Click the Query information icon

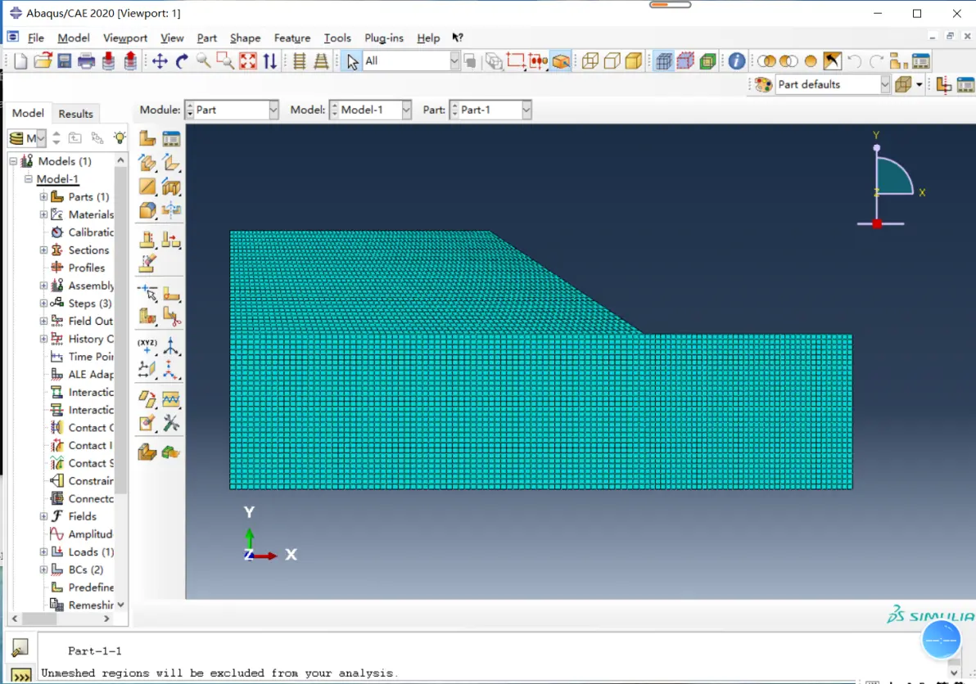[x=736, y=61]
